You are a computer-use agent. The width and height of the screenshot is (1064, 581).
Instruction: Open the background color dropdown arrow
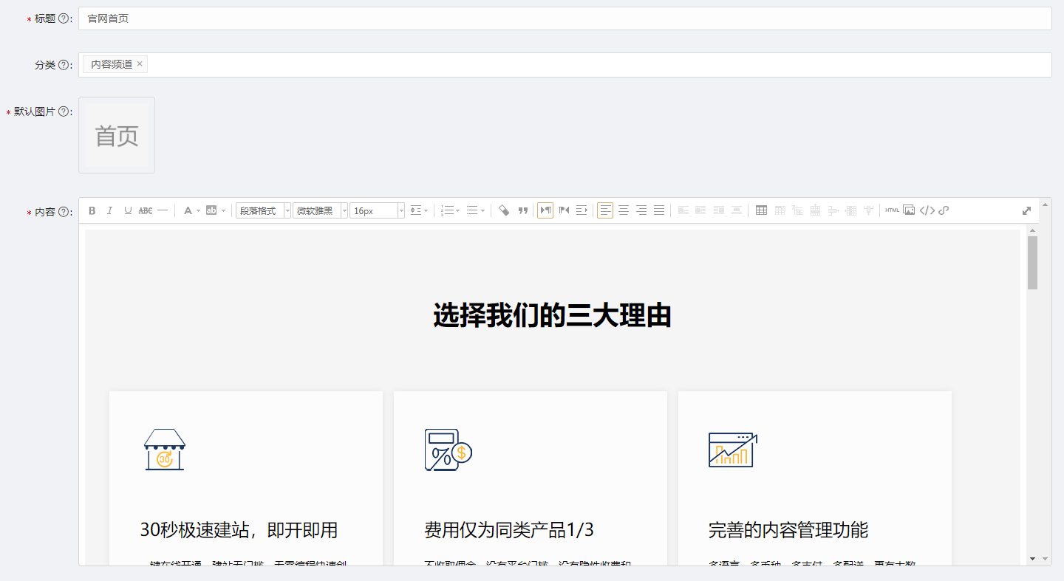click(223, 210)
